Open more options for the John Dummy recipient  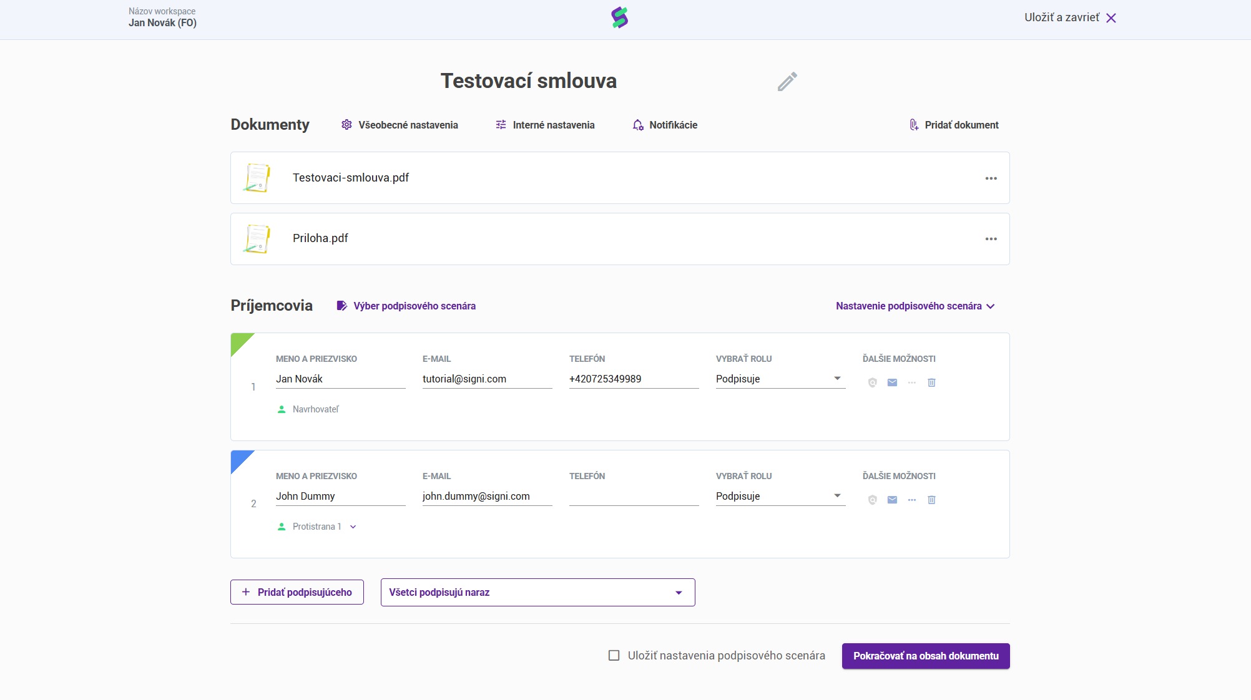912,500
